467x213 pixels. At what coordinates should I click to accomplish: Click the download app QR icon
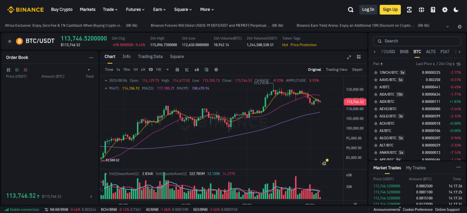tap(409, 10)
